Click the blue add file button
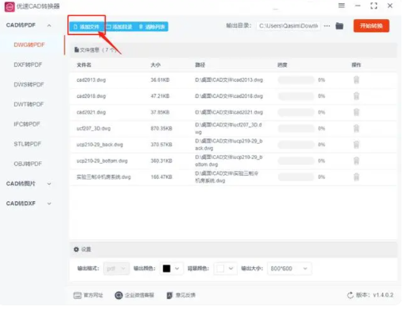The height and width of the screenshot is (322, 403). 87,27
